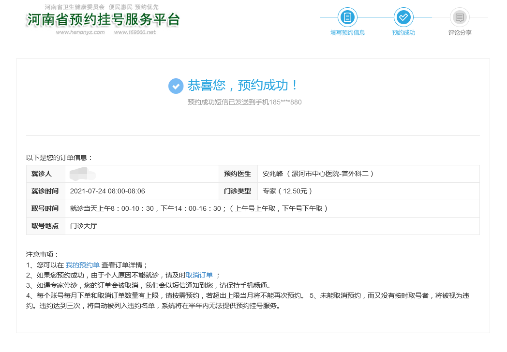Go to the 评论分享 step label
This screenshot has width=507, height=352.
coord(460,33)
